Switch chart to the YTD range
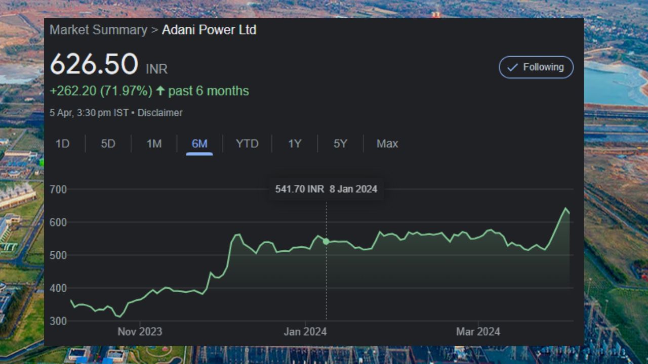The image size is (648, 364). (x=247, y=144)
